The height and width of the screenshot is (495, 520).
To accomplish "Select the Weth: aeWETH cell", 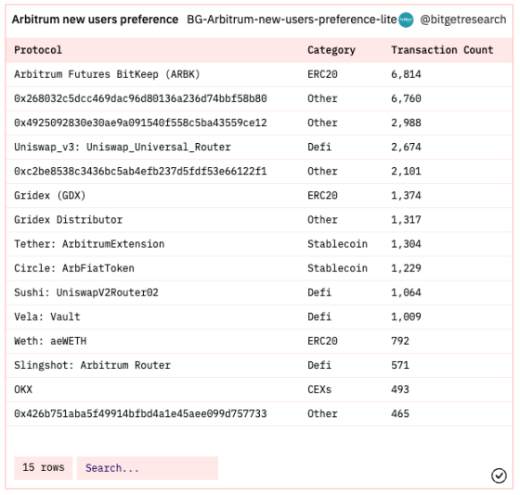I will tap(50, 341).
